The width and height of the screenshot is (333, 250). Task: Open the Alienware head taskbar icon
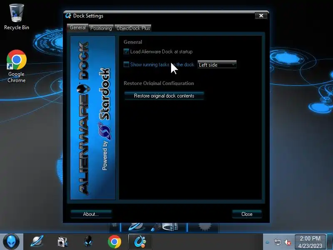tap(88, 242)
